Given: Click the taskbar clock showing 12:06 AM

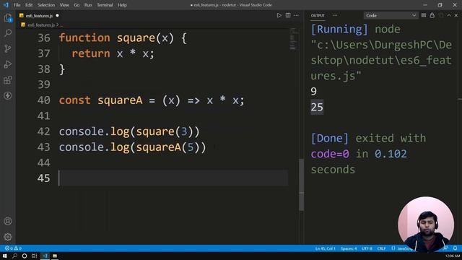Looking at the screenshot, I should 453,256.
